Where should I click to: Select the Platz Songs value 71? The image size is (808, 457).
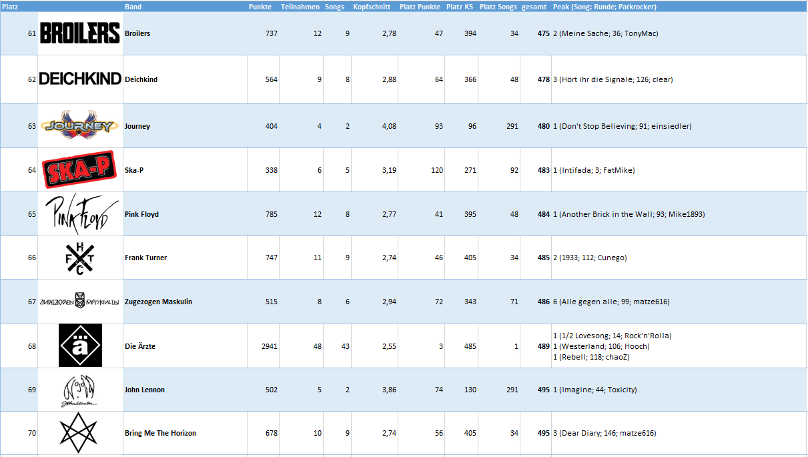coord(514,302)
